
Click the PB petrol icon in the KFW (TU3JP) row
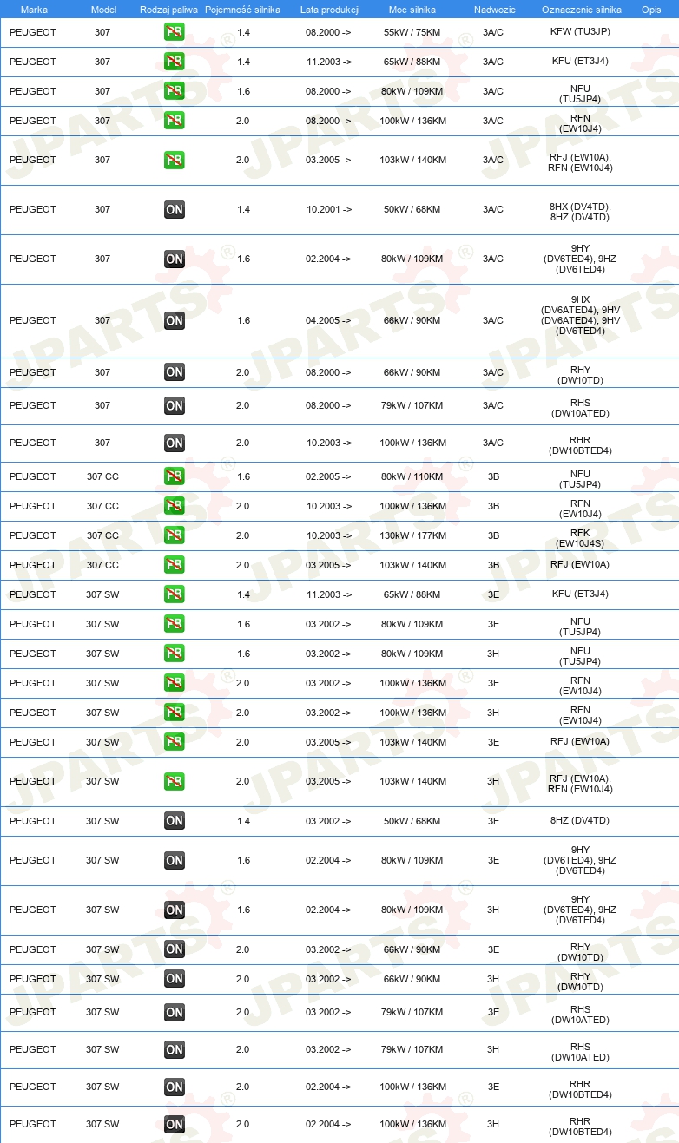(x=175, y=32)
